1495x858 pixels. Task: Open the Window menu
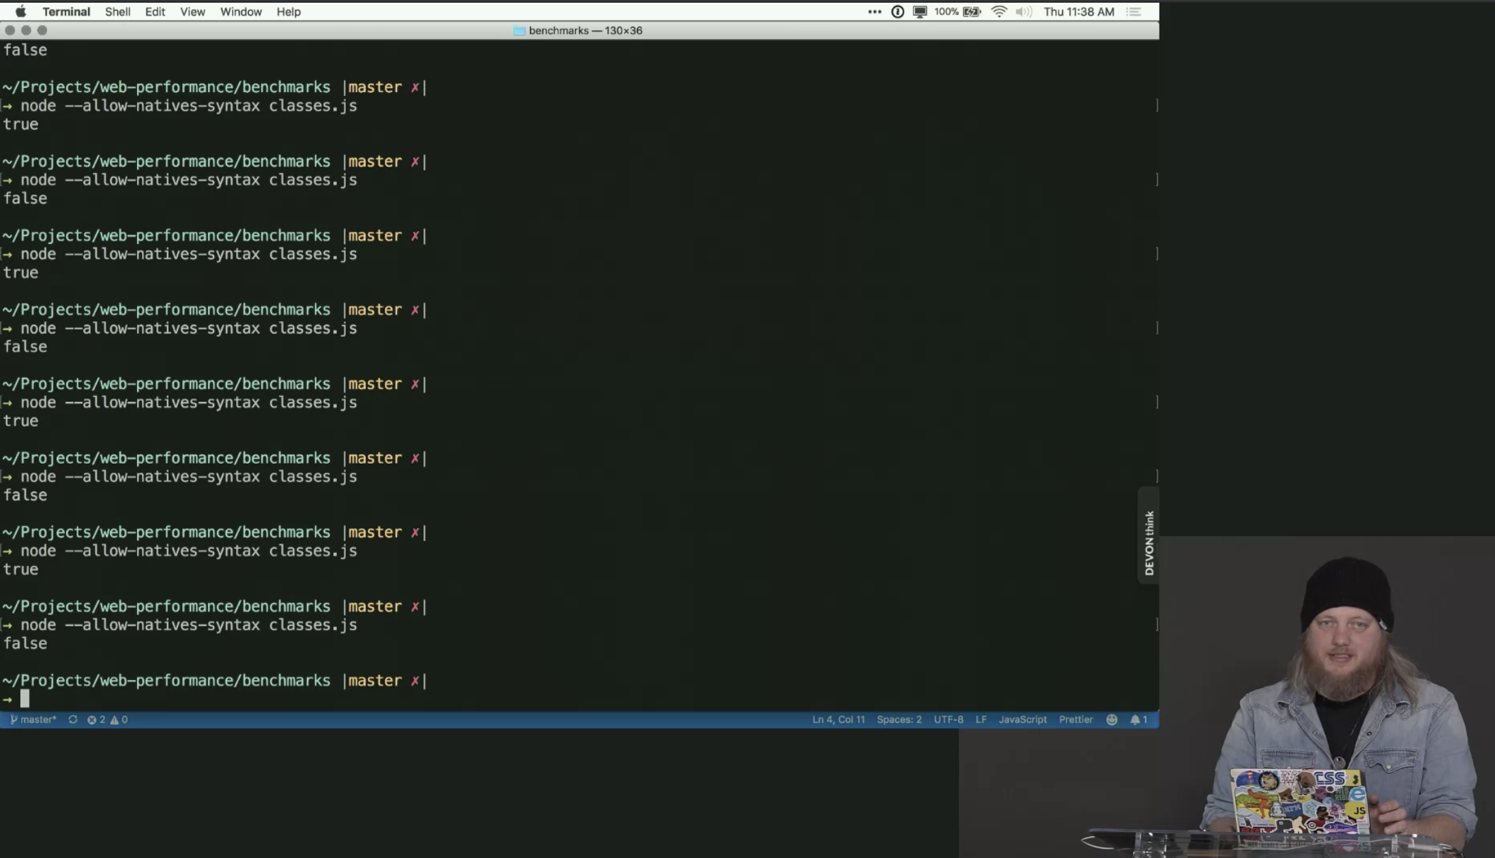tap(241, 12)
